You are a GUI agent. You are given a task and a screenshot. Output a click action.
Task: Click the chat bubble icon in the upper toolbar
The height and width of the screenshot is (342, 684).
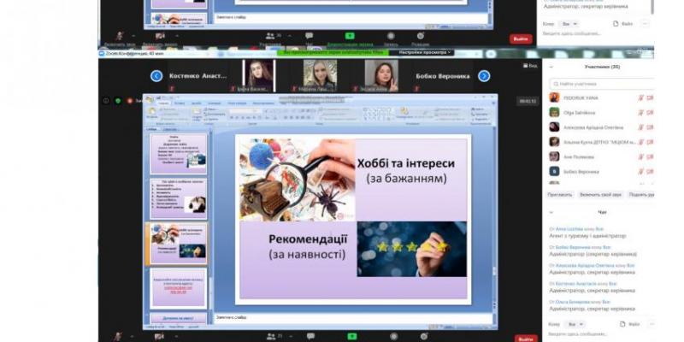coord(310,36)
